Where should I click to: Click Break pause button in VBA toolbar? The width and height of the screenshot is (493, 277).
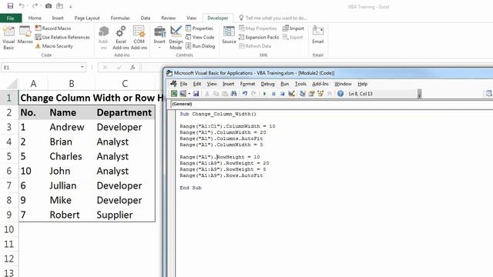273,94
